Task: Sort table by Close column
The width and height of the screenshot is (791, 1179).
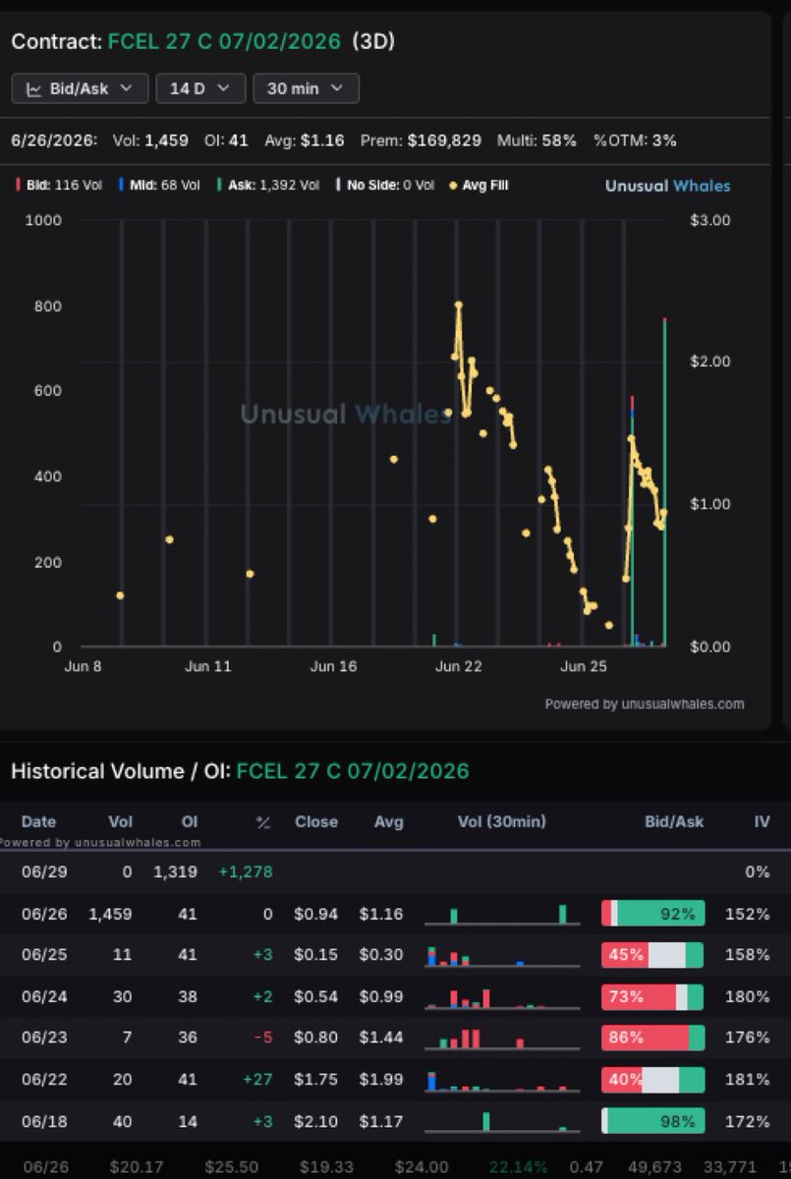Action: pos(316,821)
